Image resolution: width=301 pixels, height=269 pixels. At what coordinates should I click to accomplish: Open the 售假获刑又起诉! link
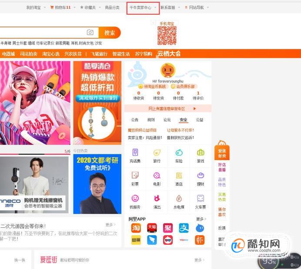(x=180, y=138)
